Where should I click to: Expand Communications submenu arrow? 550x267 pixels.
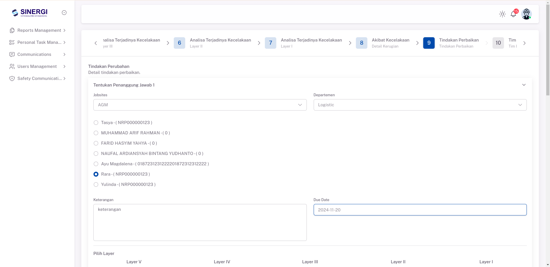point(64,54)
